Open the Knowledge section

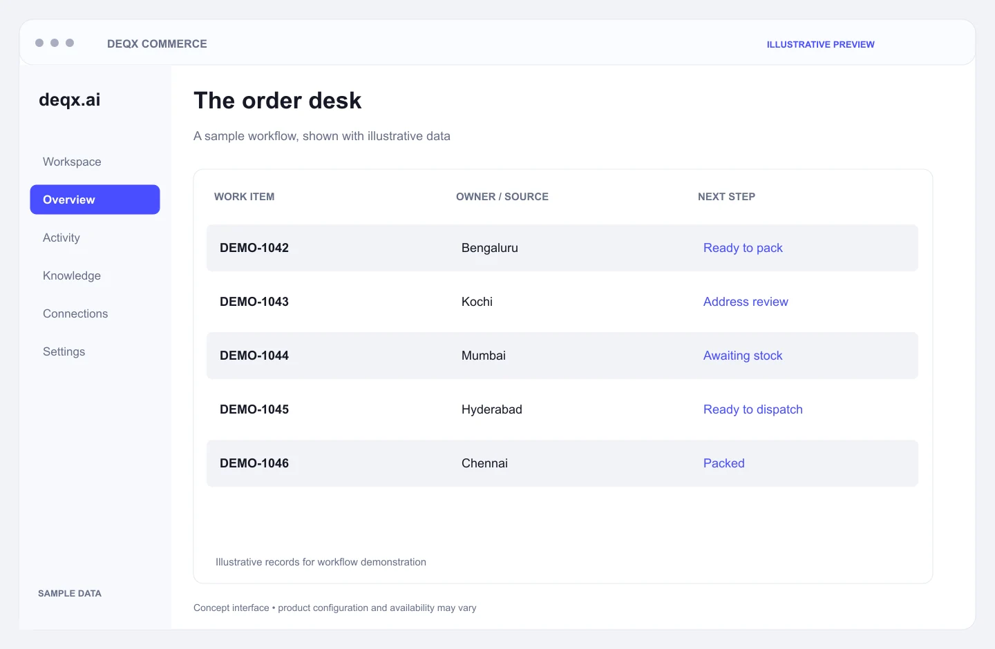tap(72, 275)
